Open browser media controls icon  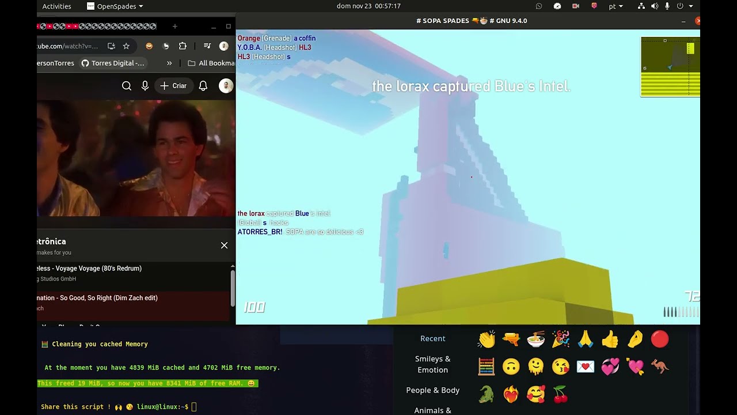click(x=207, y=46)
